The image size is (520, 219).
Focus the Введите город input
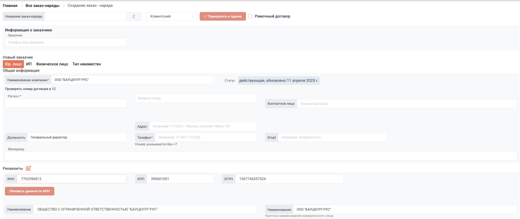(x=196, y=98)
